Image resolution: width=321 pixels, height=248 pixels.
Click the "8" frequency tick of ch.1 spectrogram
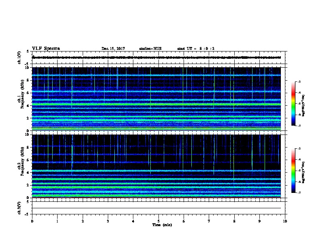tap(28, 80)
